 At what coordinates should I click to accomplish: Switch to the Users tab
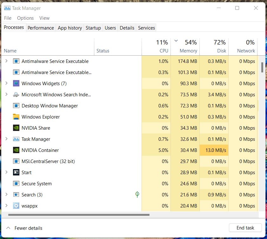110,28
